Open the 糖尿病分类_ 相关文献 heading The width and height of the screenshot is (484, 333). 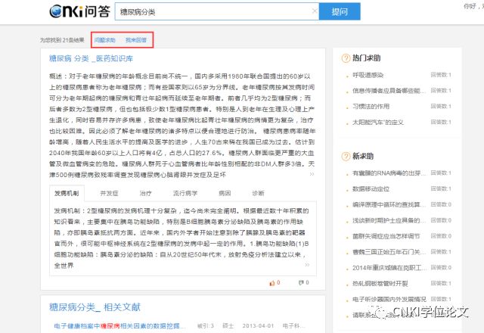coord(95,307)
